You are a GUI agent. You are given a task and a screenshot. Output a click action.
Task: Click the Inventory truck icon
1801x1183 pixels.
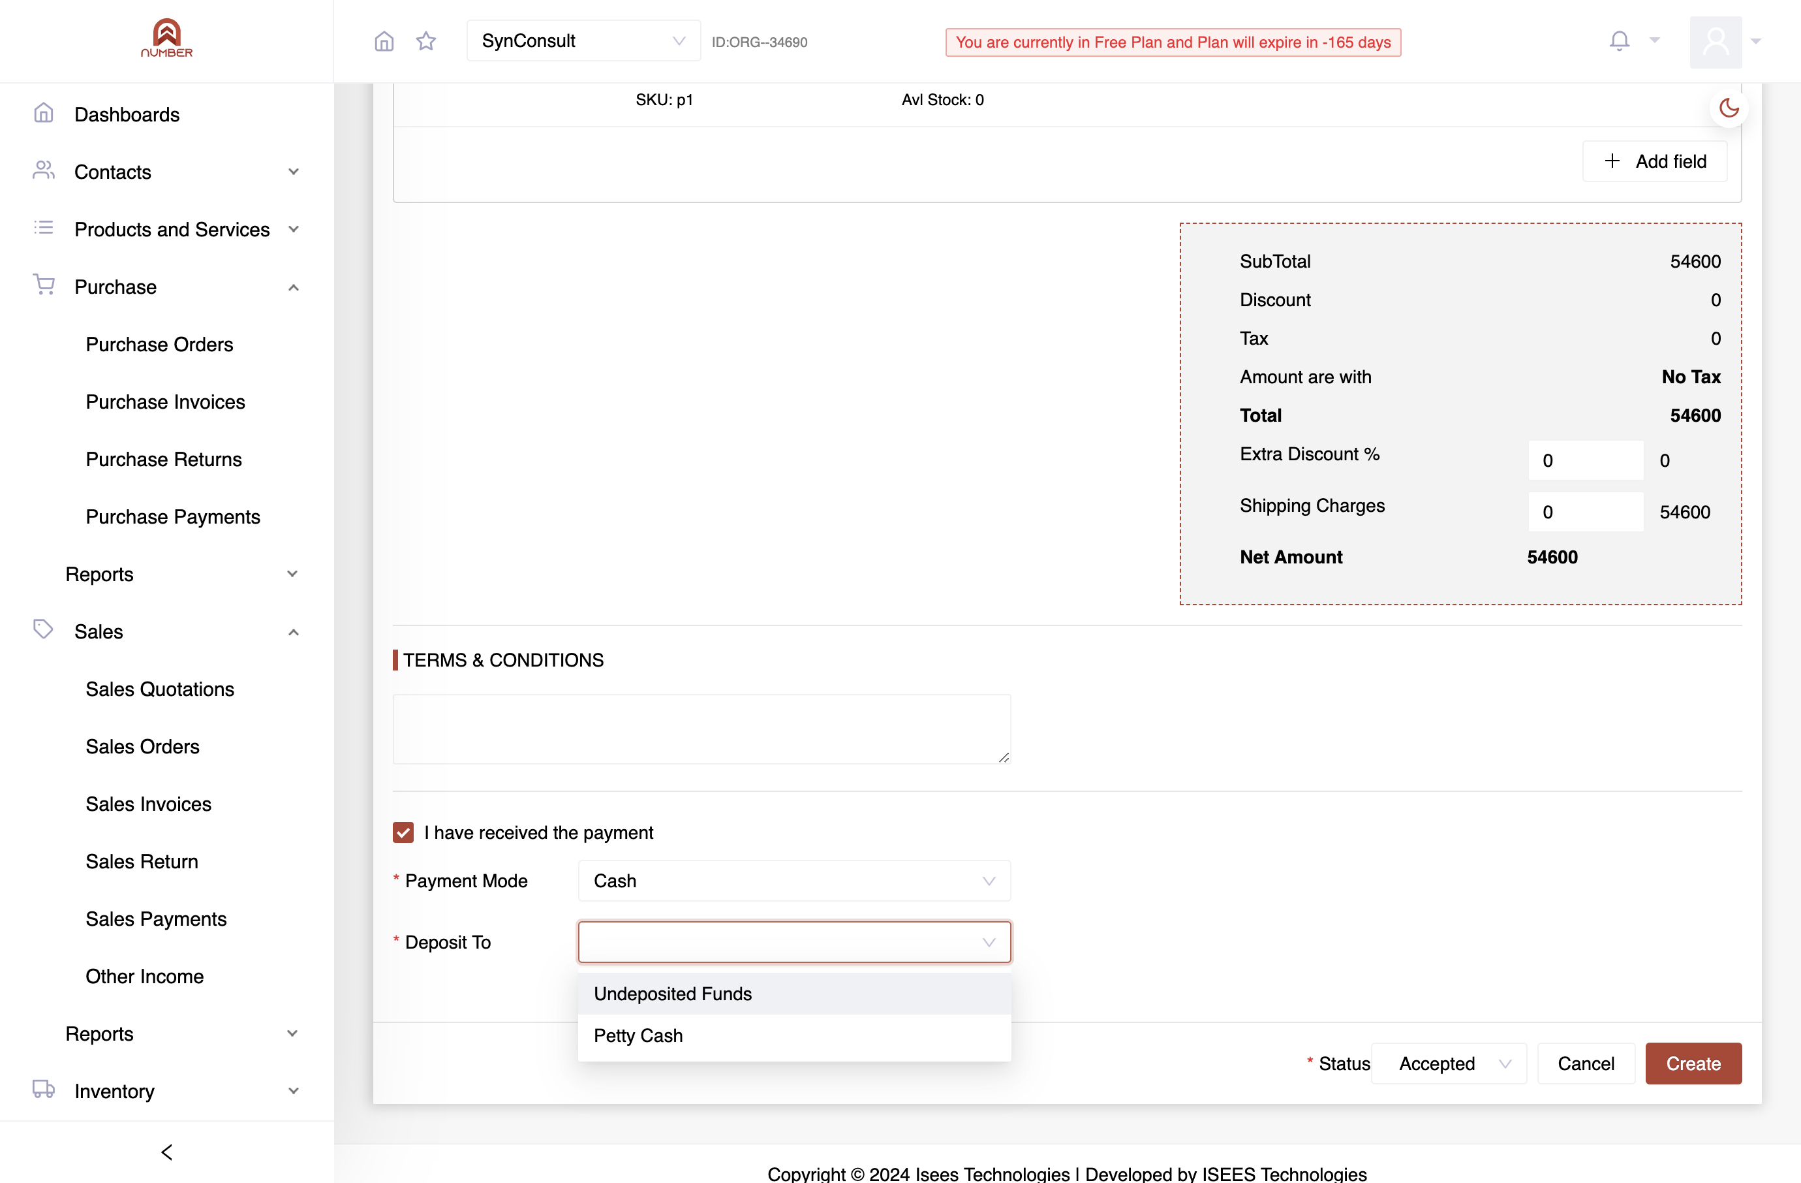pyautogui.click(x=44, y=1089)
